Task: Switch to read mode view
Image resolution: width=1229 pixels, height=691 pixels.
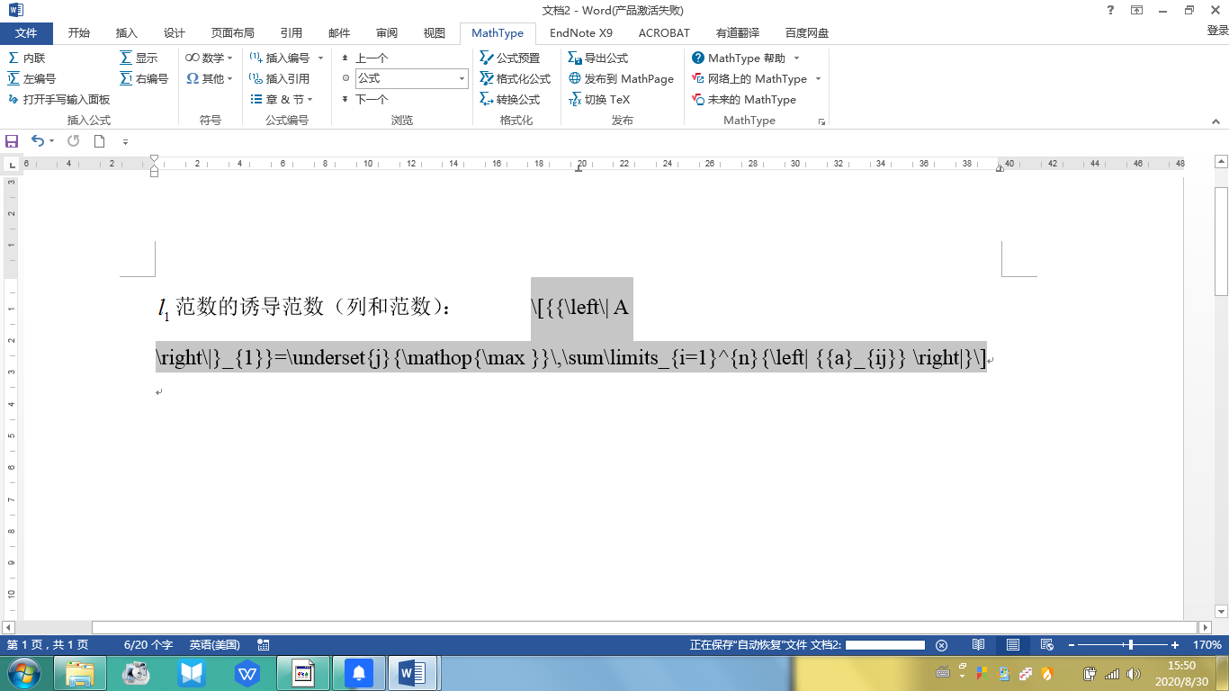Action: click(x=979, y=645)
